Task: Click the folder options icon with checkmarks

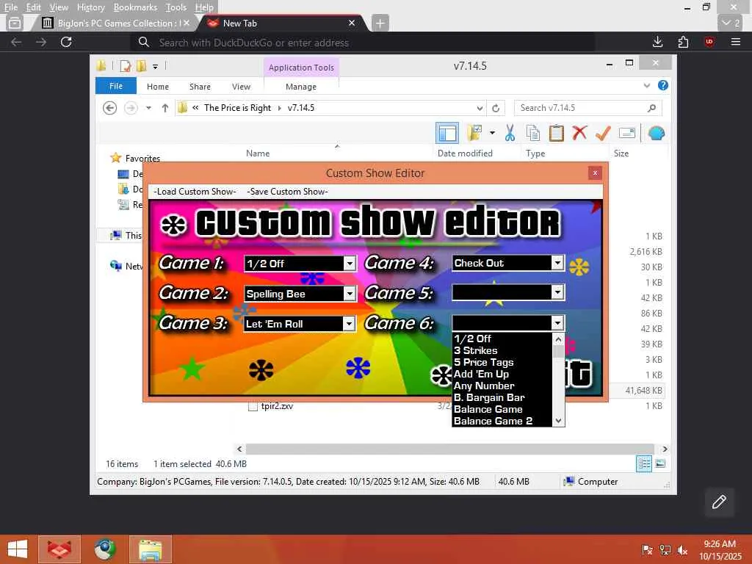Action: coord(474,133)
